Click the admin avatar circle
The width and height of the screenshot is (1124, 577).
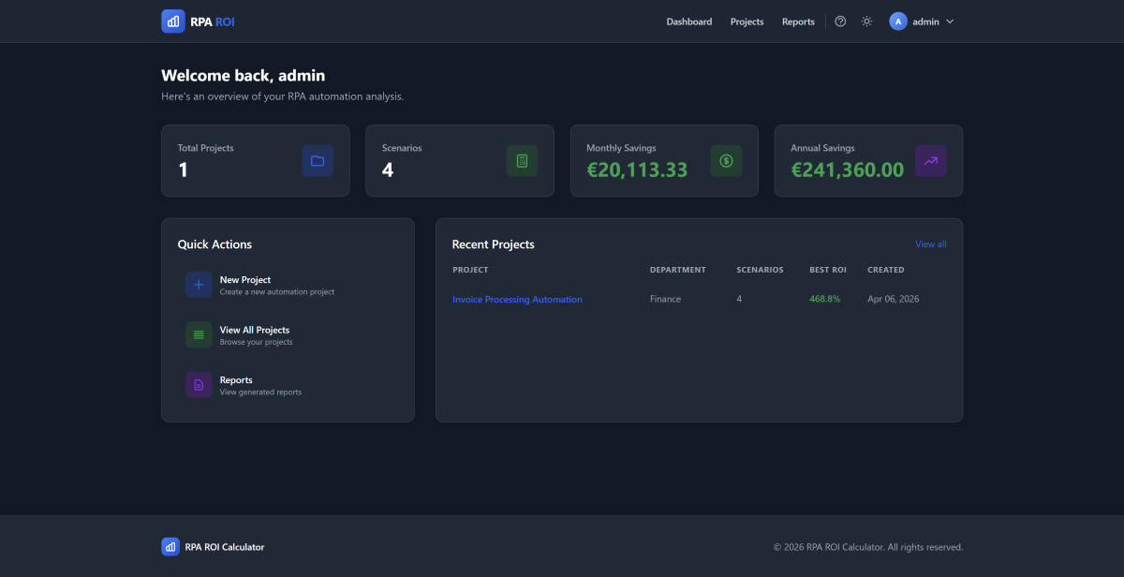pyautogui.click(x=897, y=21)
